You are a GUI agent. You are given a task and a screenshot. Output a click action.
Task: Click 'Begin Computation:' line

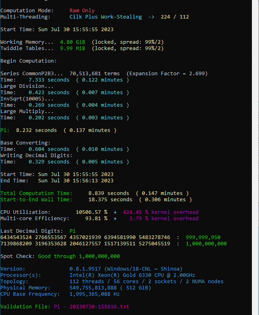28,61
